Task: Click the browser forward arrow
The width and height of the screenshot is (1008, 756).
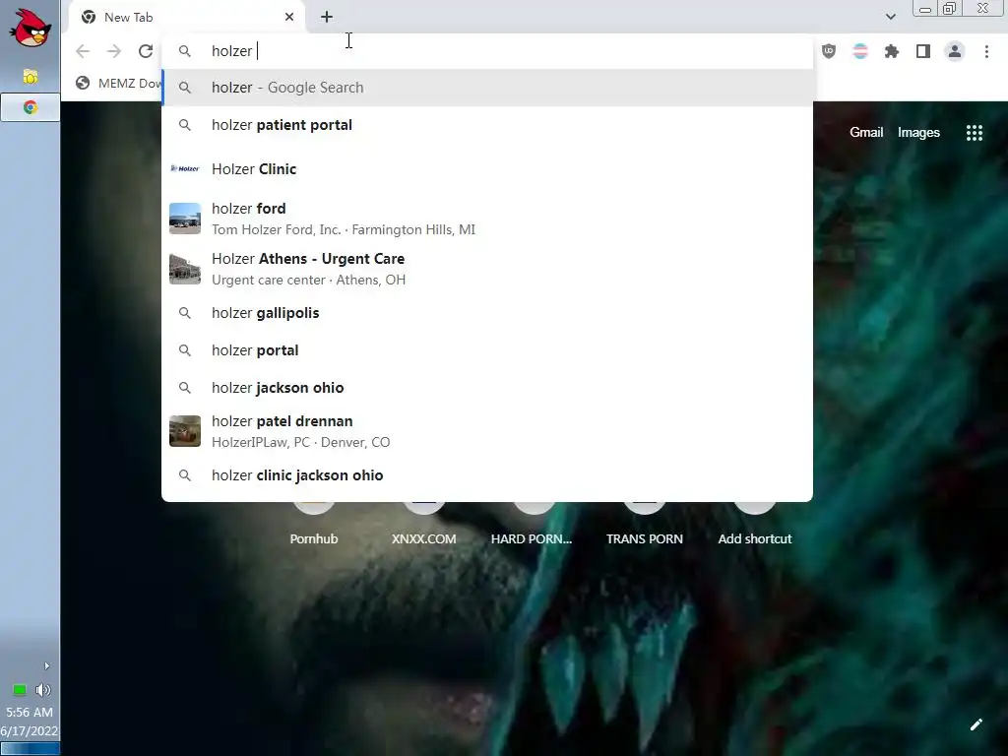Action: click(x=114, y=51)
